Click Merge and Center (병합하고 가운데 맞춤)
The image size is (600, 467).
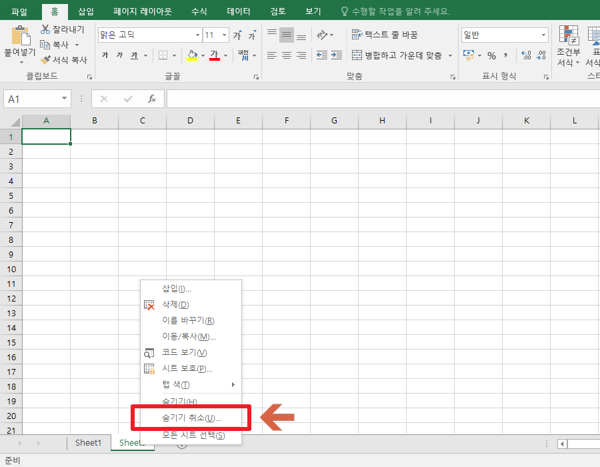click(397, 55)
